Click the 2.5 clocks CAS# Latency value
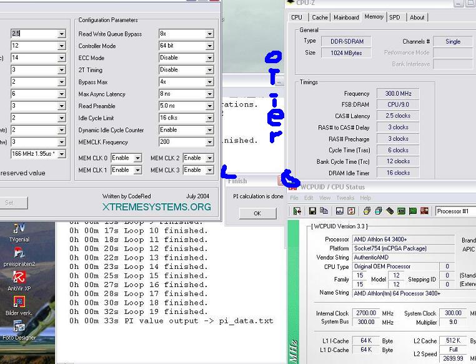The width and height of the screenshot is (476, 364). pos(398,116)
